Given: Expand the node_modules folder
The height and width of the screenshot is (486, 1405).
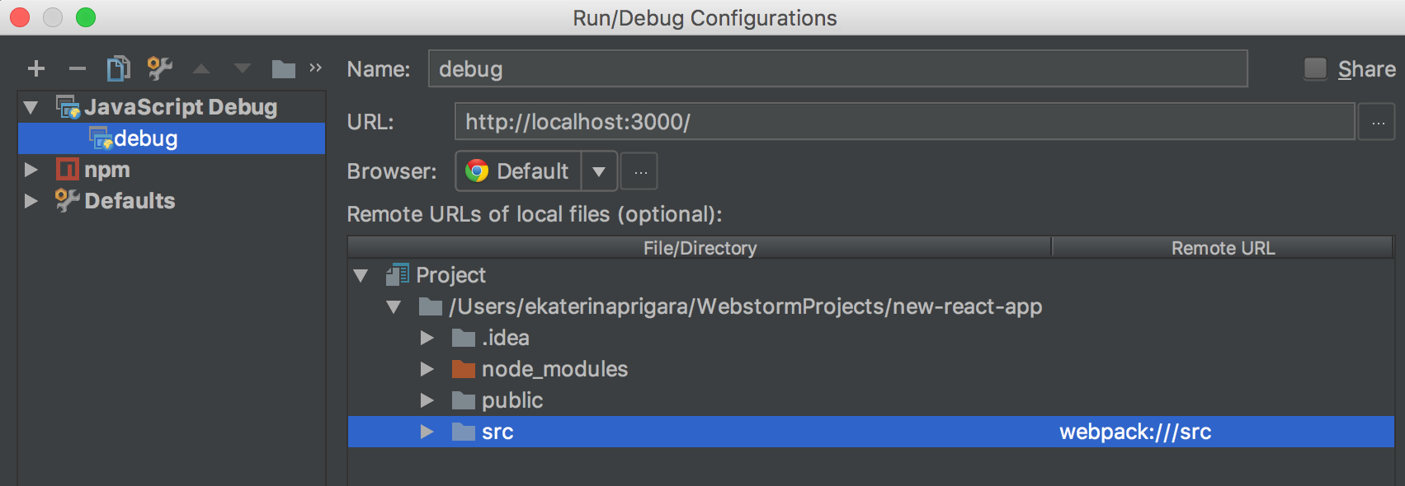Looking at the screenshot, I should click(427, 369).
